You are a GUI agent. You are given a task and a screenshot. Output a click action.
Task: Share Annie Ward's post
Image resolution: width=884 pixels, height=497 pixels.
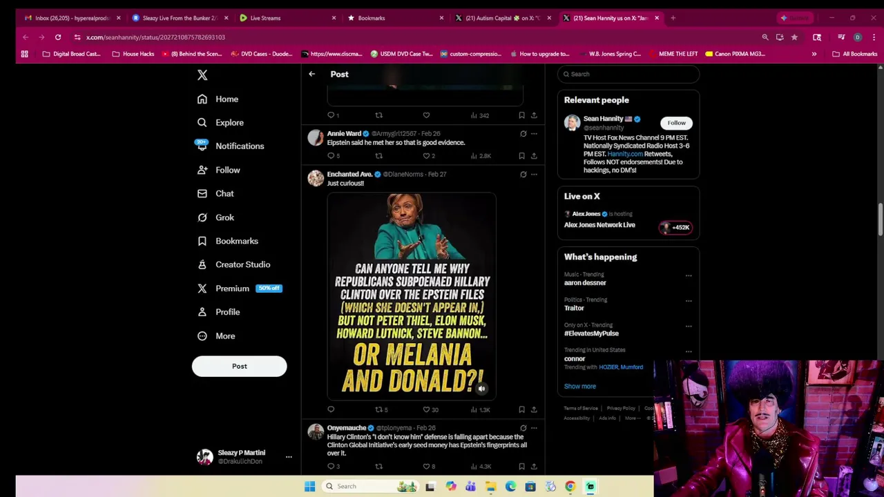[x=534, y=156]
